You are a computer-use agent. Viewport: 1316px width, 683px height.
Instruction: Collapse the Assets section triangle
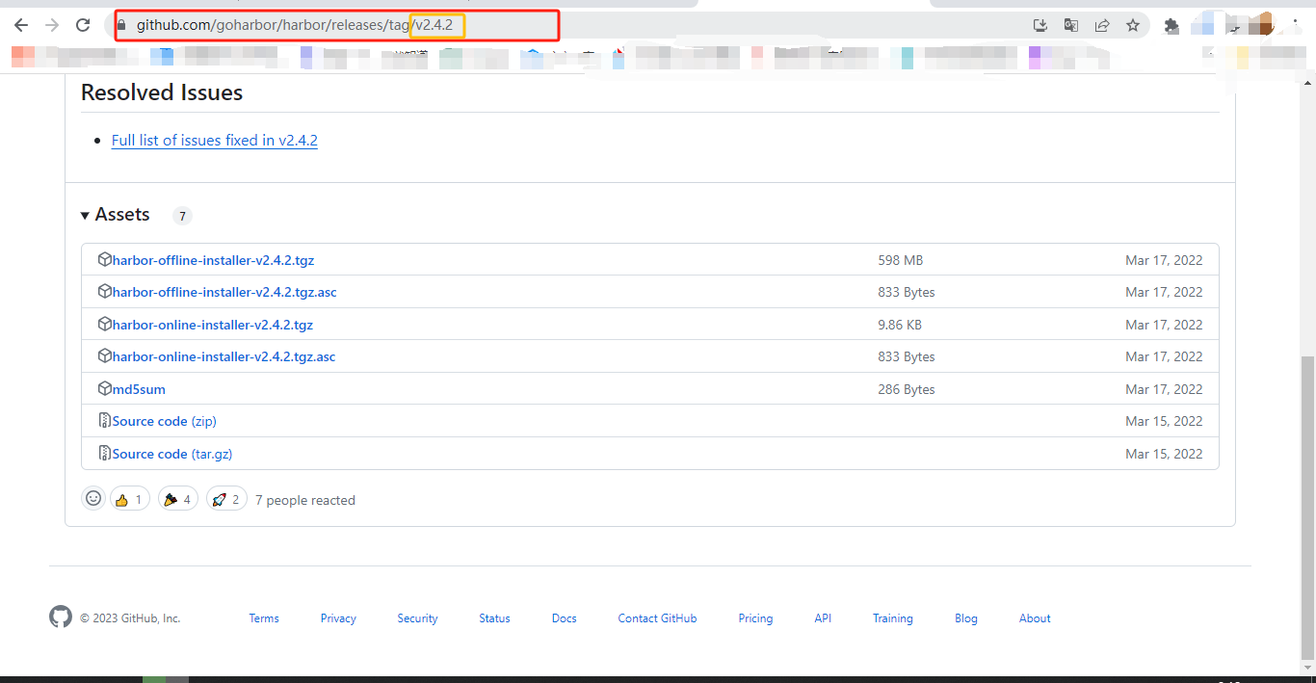(86, 215)
